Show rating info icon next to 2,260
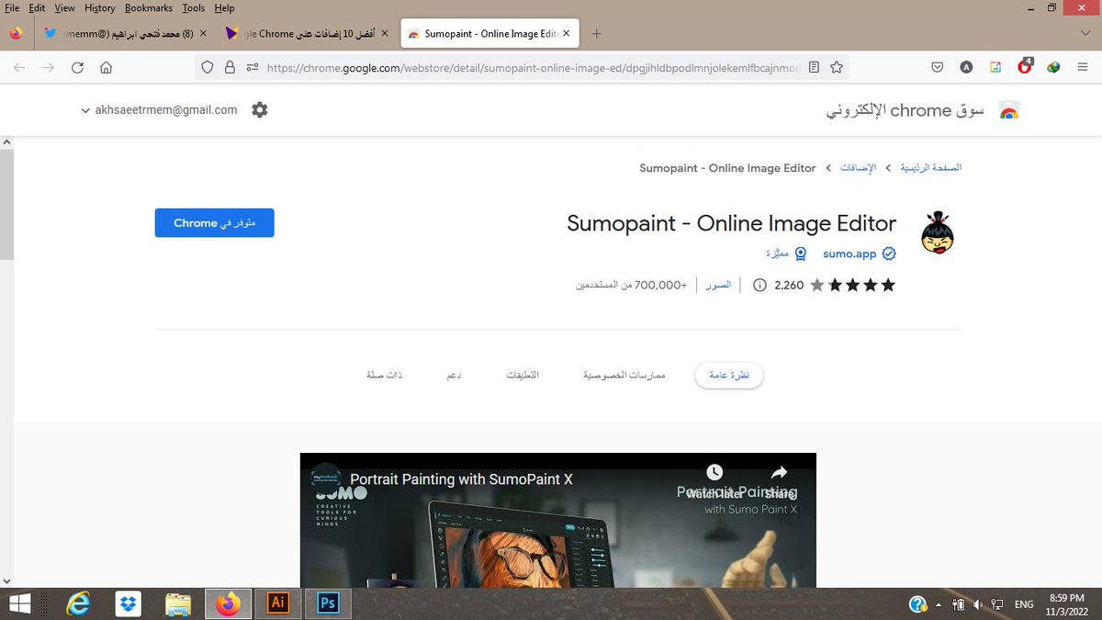The width and height of the screenshot is (1102, 620). click(759, 285)
